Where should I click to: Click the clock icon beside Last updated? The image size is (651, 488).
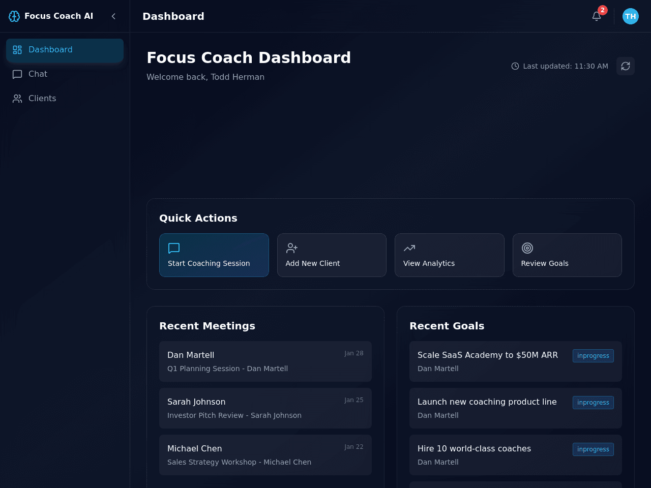tap(515, 66)
